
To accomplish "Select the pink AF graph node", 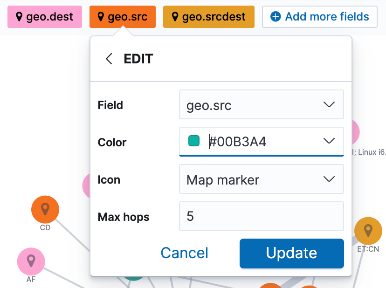I will pos(31,261).
